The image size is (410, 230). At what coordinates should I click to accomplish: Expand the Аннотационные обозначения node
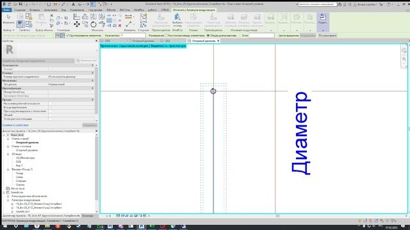tap(8, 196)
